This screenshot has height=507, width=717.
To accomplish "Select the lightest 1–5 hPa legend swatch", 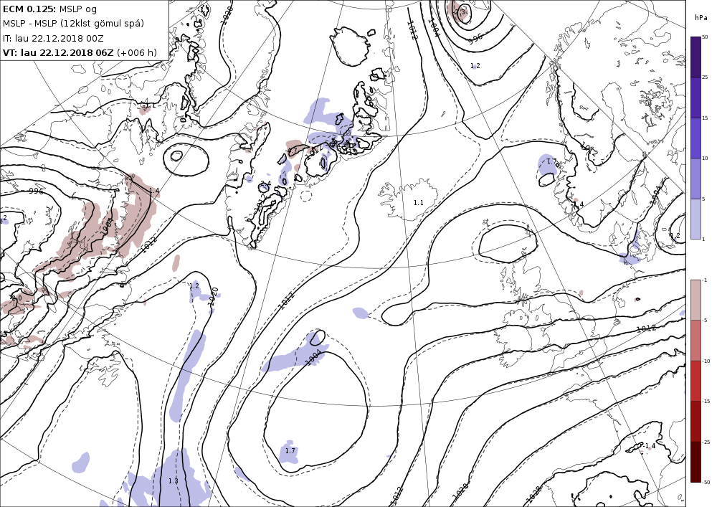I will point(695,219).
